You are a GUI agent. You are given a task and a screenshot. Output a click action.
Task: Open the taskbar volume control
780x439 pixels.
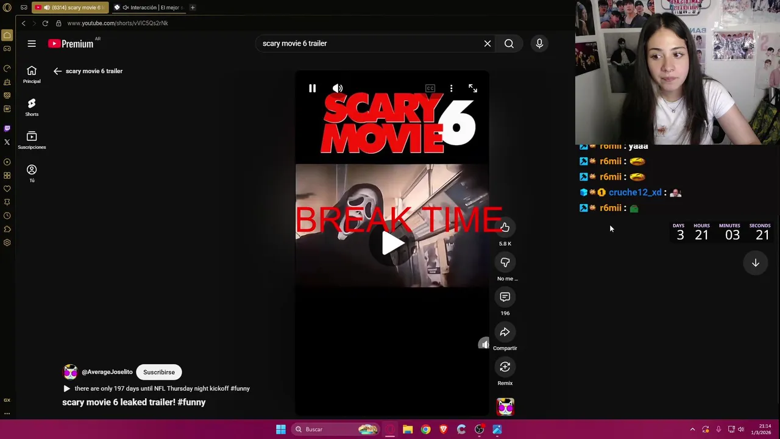tap(741, 429)
